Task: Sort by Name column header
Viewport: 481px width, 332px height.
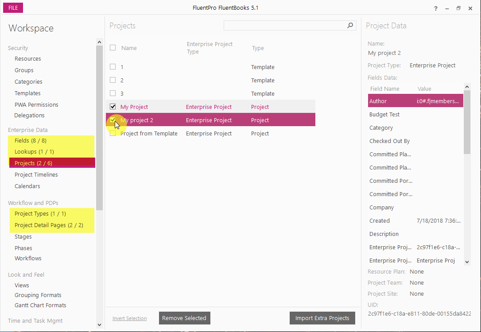Action: (x=129, y=48)
